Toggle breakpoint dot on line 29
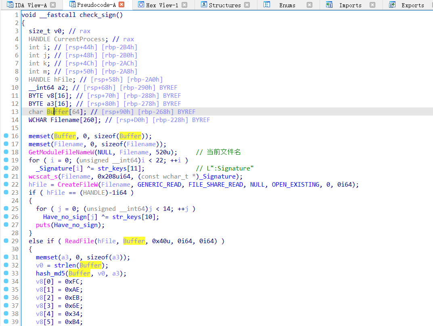The width and height of the screenshot is (433, 326). pos(6,240)
